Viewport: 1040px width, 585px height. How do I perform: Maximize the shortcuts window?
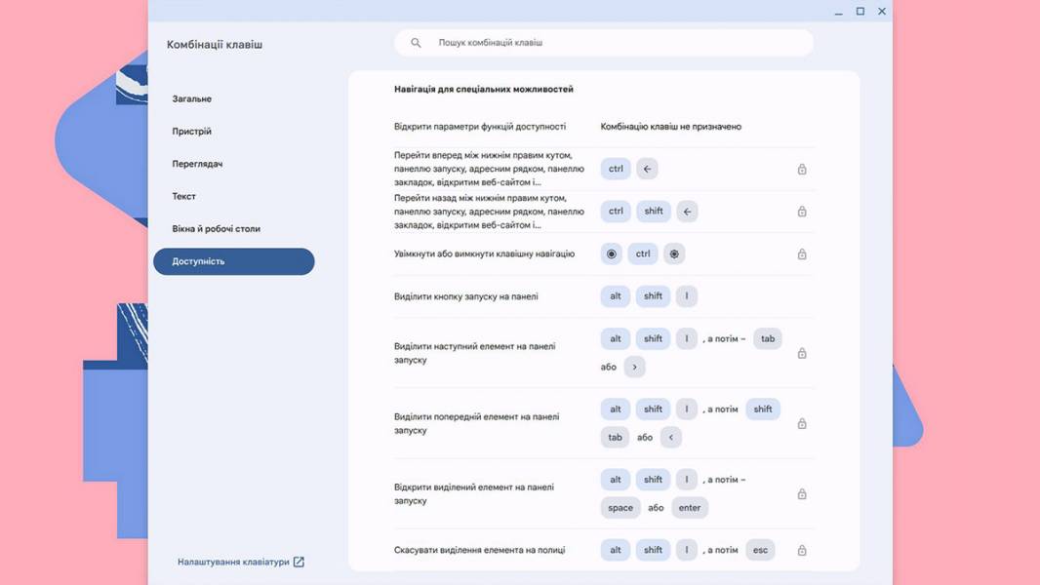(860, 12)
